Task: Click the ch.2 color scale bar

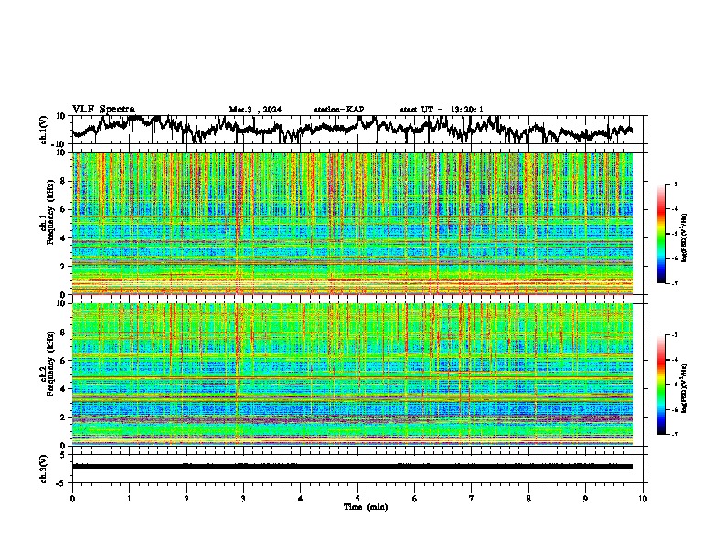Action: coord(661,385)
